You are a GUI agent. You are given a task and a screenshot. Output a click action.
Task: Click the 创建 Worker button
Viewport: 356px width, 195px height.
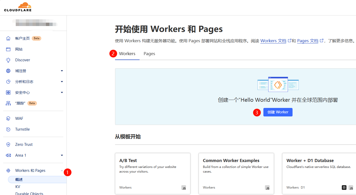tap(278, 112)
